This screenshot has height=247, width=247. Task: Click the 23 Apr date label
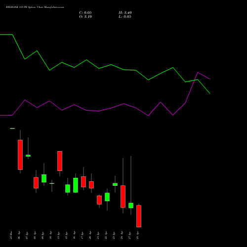(114, 235)
